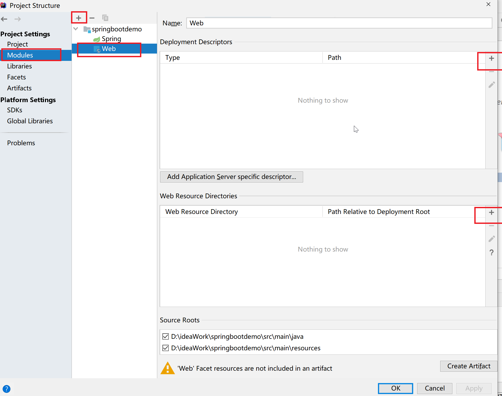Click the question mark help icon beside Web Resource Directories
502x396 pixels.
[491, 252]
